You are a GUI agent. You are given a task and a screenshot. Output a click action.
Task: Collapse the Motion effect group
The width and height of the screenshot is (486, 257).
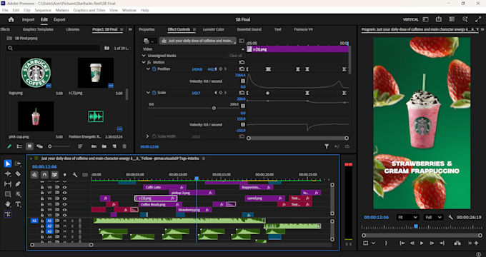(x=144, y=62)
